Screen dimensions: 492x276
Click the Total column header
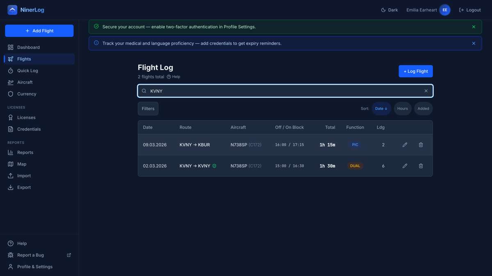(x=330, y=127)
